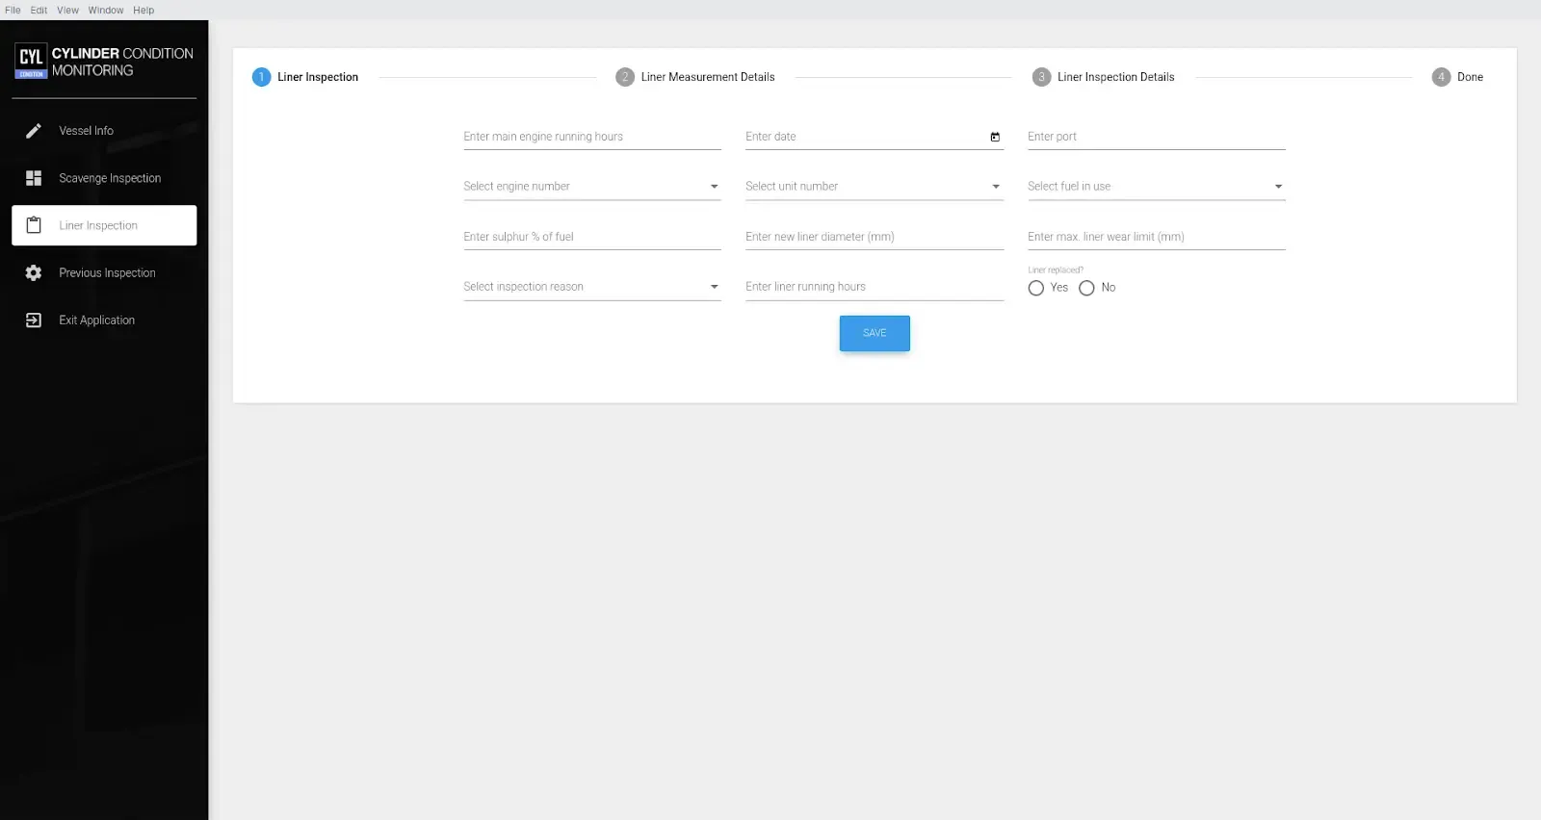Open the Select unit number dropdown
The width and height of the screenshot is (1541, 820).
[996, 187]
